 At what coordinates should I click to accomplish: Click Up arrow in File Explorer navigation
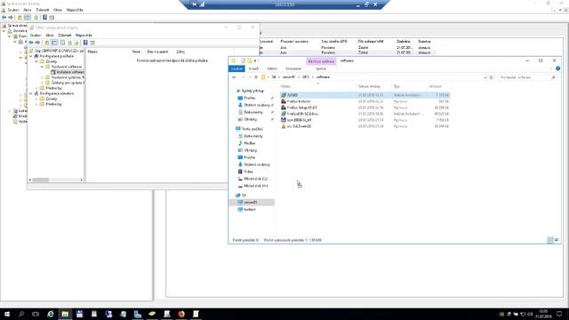256,77
